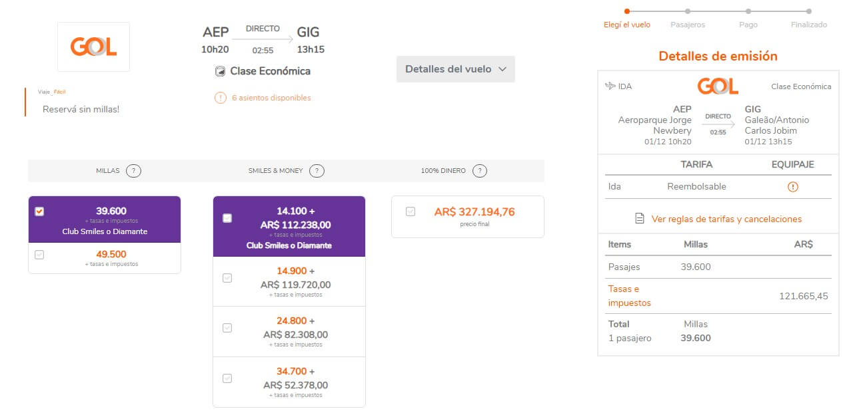Viewport: 857px width, 417px height.
Task: Click the baggage alert icon under Equipaje
Action: (792, 187)
